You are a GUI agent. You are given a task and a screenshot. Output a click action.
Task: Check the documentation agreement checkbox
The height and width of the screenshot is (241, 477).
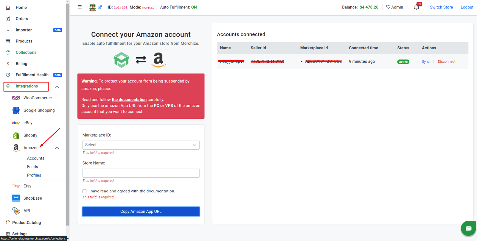click(85, 191)
